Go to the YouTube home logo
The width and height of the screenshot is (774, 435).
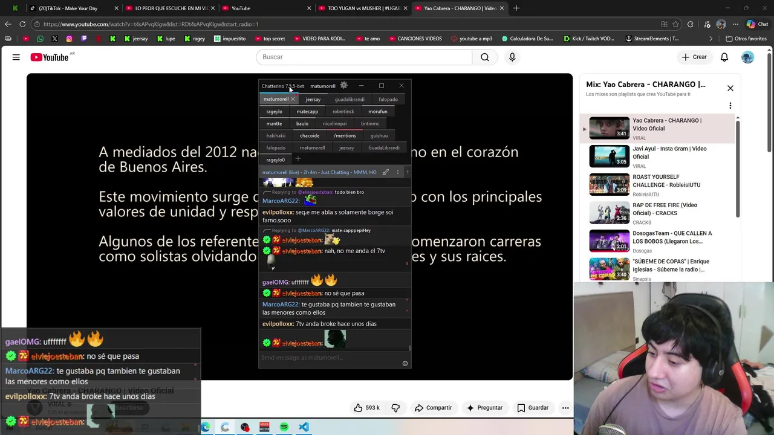coord(50,57)
